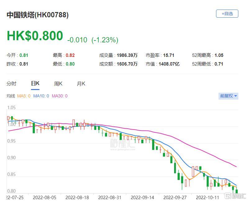Open the 周K weekly chart tab

58,83
